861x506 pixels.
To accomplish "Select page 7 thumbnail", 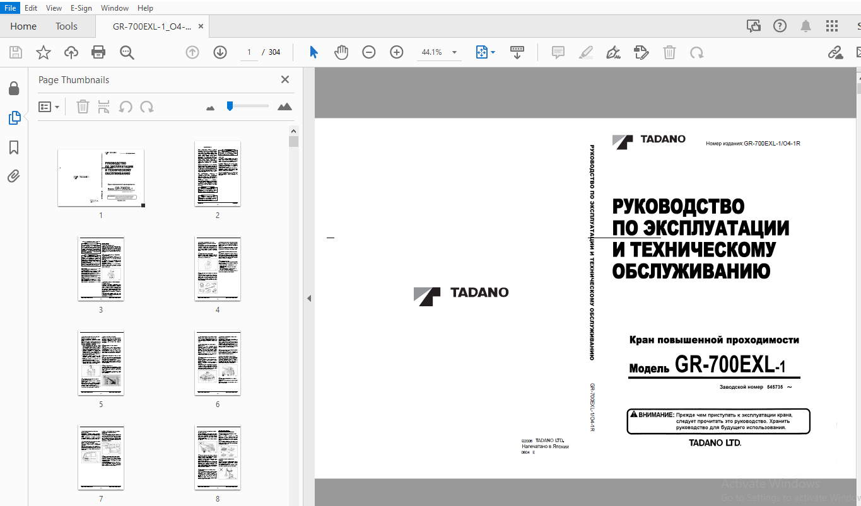I will (x=101, y=457).
